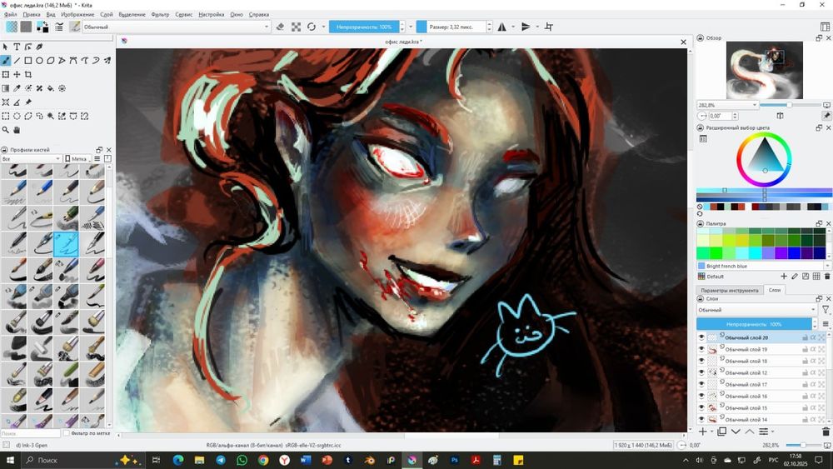Select the Color Sampler eyedropper tool

[17, 88]
